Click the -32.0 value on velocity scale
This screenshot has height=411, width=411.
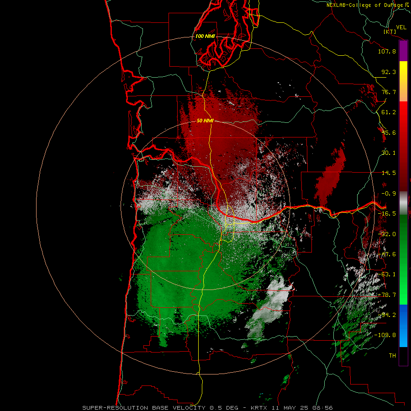[387, 234]
